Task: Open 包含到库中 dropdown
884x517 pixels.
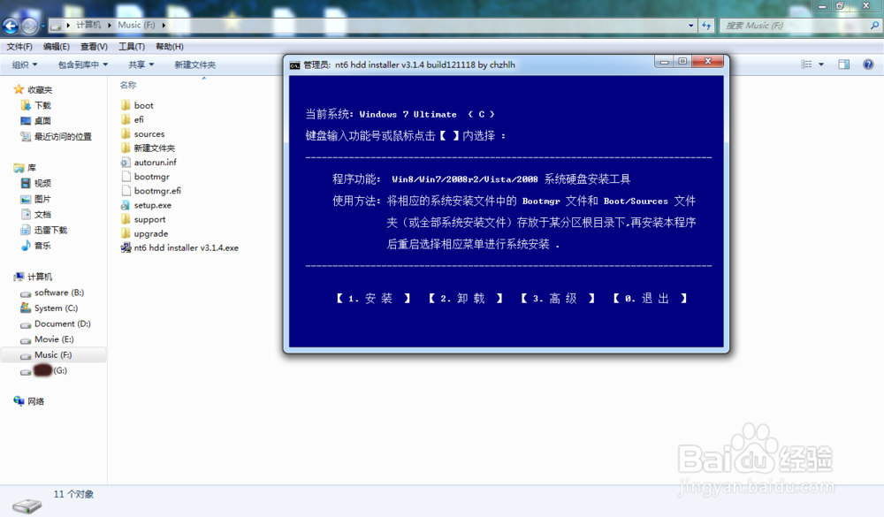Action: [x=83, y=65]
